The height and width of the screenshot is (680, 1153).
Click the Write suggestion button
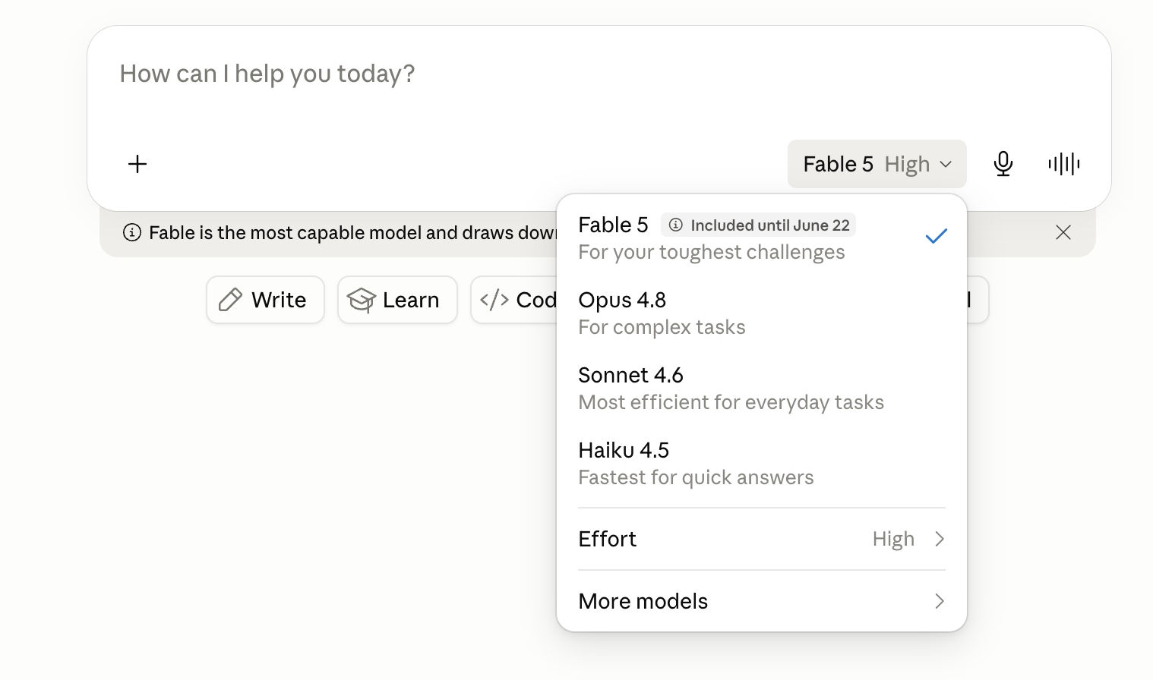(x=265, y=300)
